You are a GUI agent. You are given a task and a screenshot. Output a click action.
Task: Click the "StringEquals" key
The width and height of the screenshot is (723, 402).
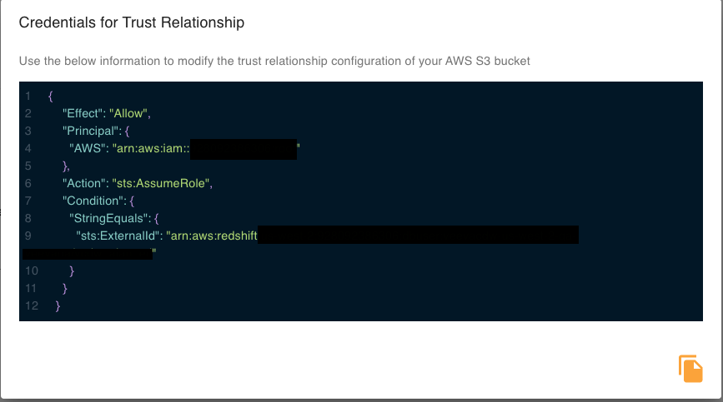click(x=109, y=218)
